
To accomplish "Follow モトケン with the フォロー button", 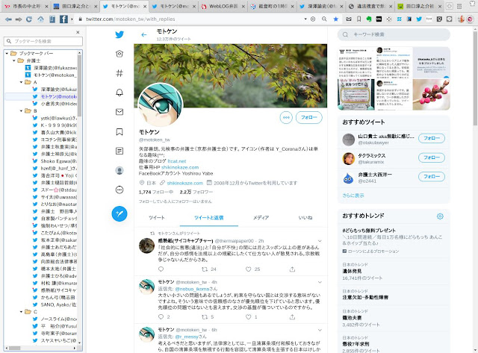I will click(x=308, y=118).
